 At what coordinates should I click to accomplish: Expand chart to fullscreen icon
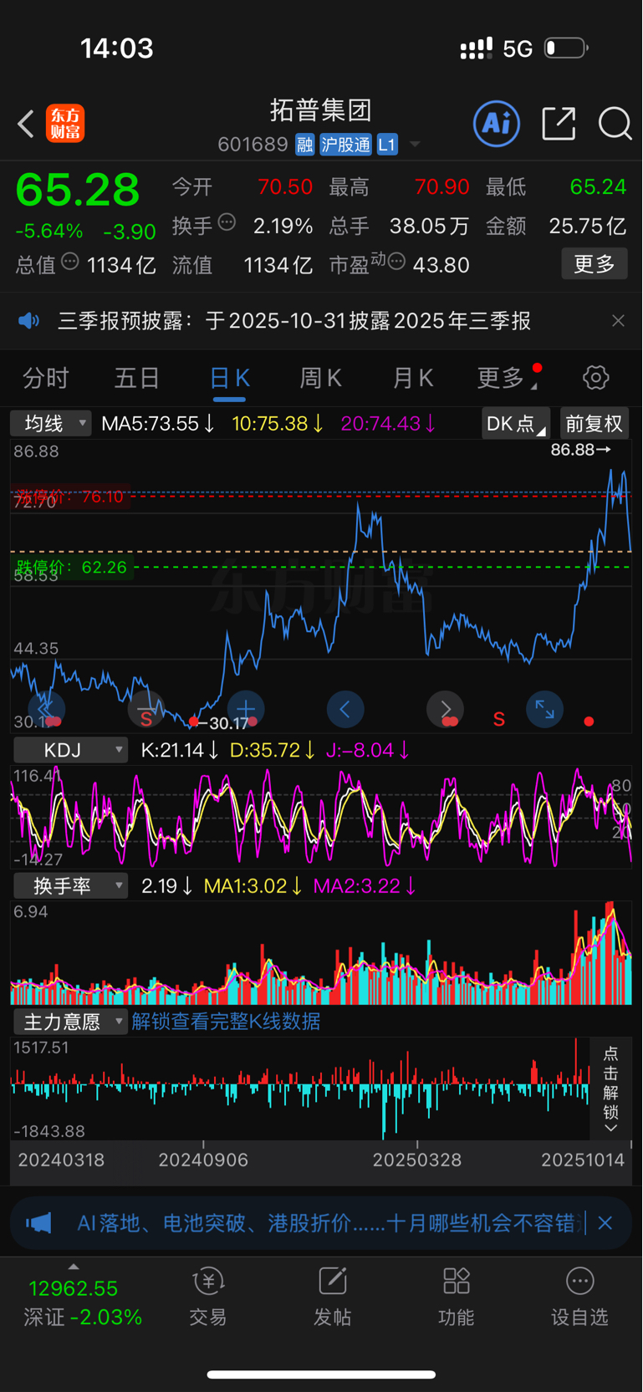544,710
